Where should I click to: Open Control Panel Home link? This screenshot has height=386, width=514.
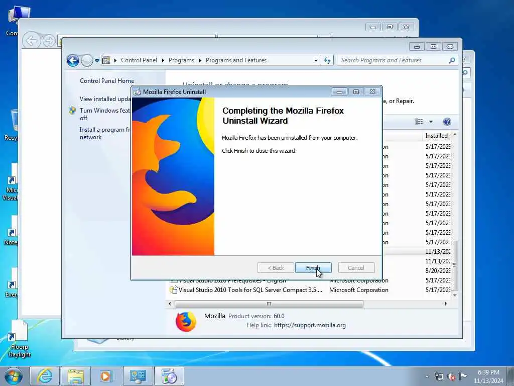point(107,81)
